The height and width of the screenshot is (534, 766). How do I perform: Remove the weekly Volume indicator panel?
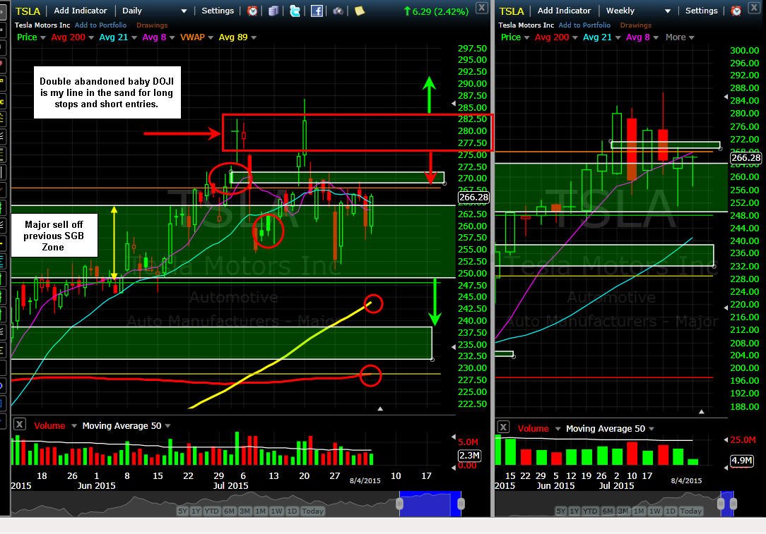(503, 427)
